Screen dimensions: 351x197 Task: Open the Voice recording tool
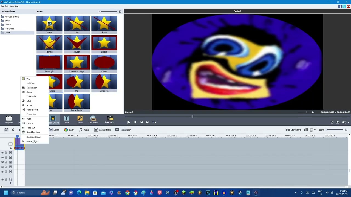(80, 120)
